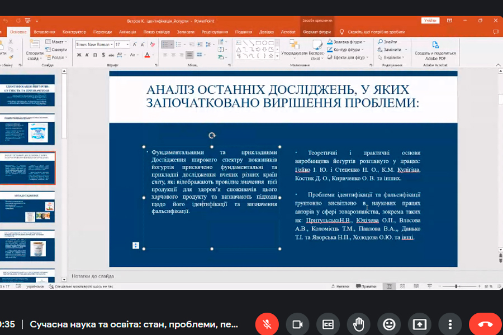Viewport: 503px width, 335px height.
Task: Raise hand in the meeting
Action: [358, 324]
